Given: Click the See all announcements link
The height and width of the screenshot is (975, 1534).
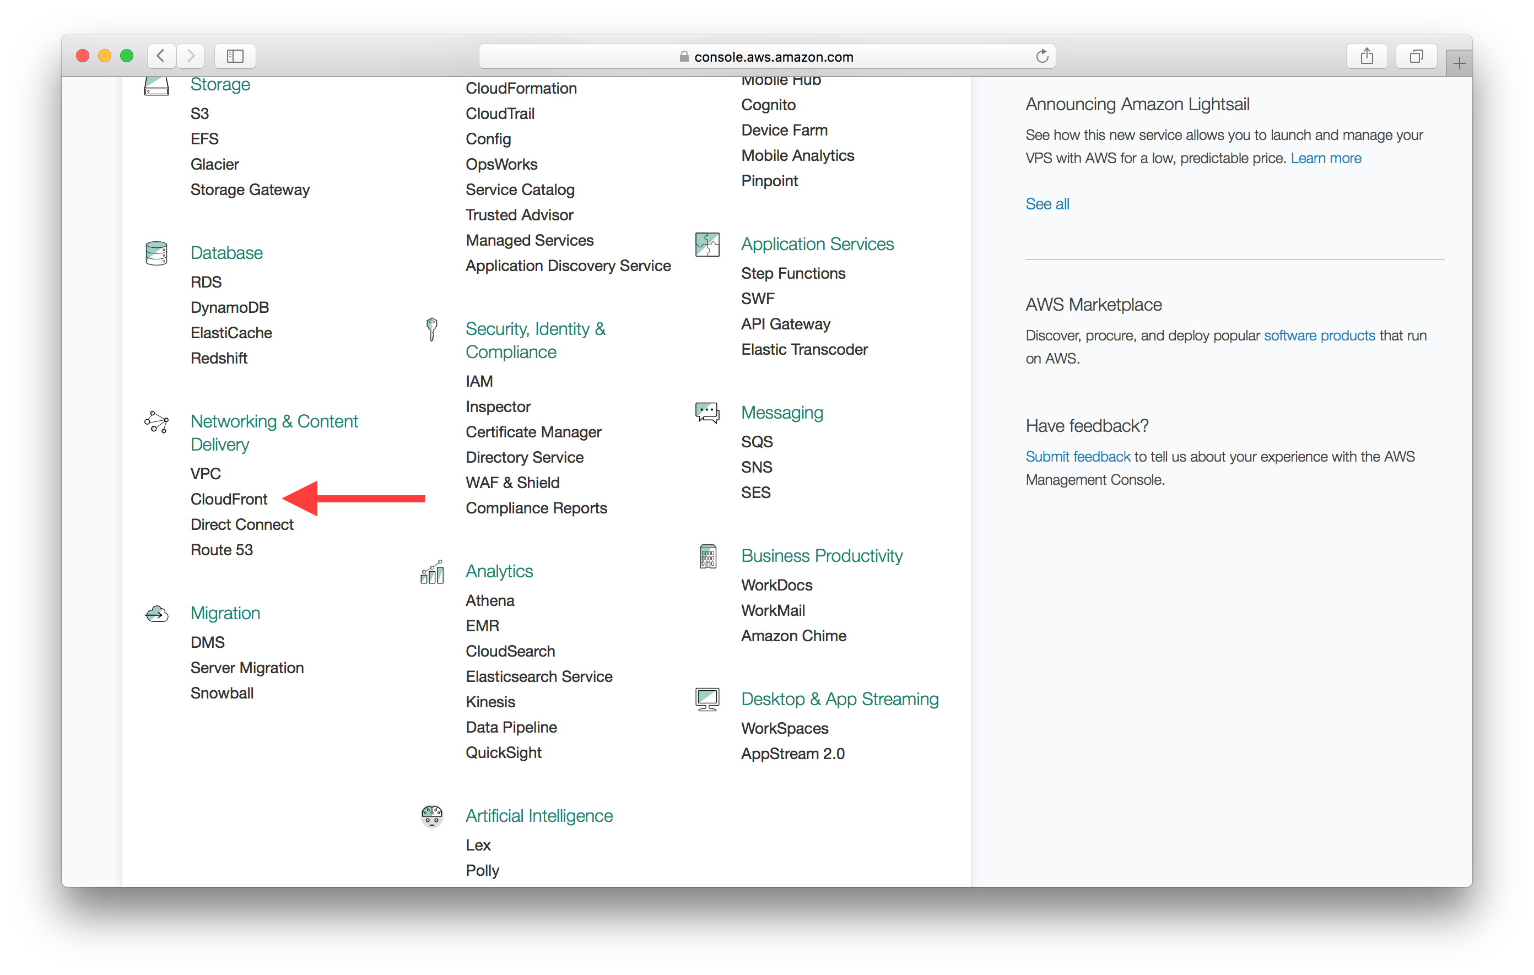Looking at the screenshot, I should 1047,204.
